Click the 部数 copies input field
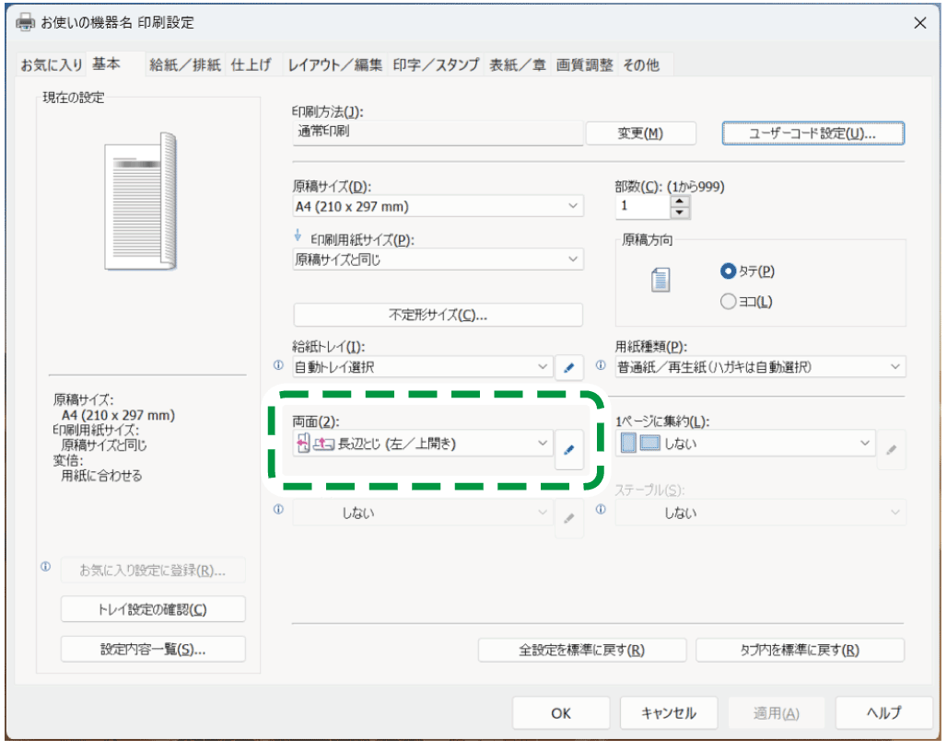Image resolution: width=947 pixels, height=750 pixels. tap(642, 207)
